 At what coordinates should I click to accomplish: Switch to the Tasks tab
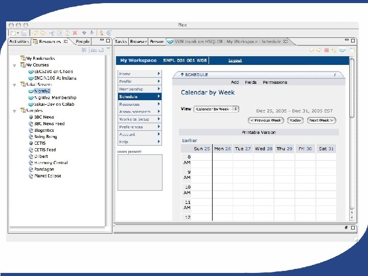coord(121,41)
